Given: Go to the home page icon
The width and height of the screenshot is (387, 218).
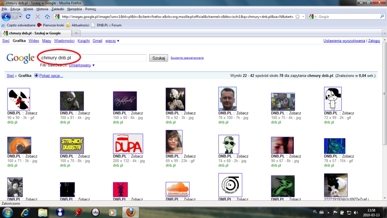Looking at the screenshot, I should point(47,17).
